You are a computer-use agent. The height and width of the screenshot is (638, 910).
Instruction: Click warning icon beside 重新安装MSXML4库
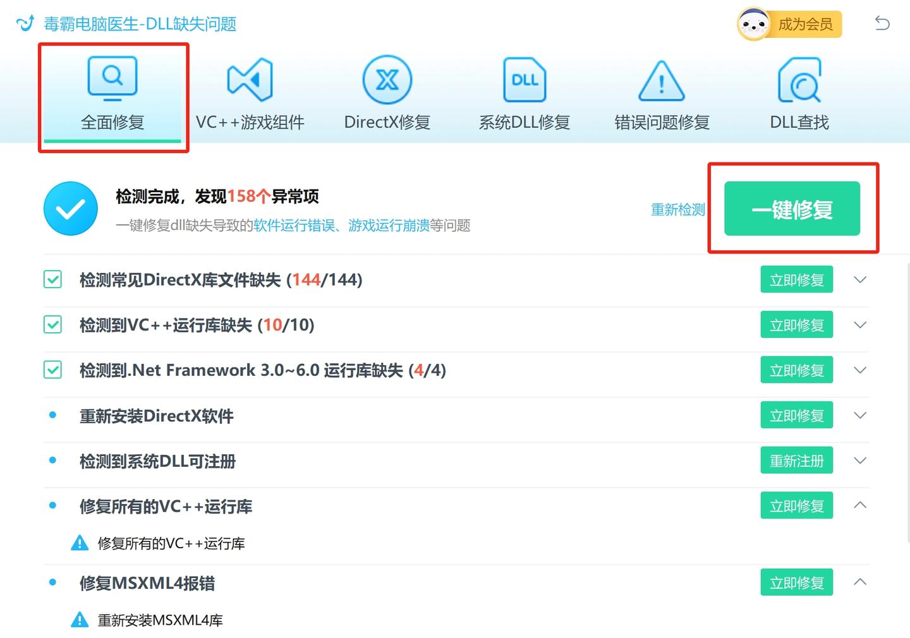coord(80,620)
